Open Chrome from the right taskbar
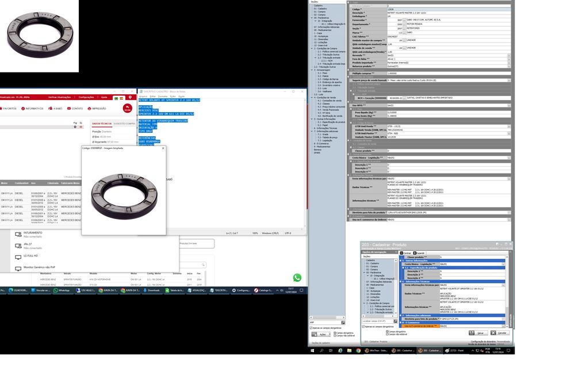Screen dimensions: 575x368 click(358, 351)
